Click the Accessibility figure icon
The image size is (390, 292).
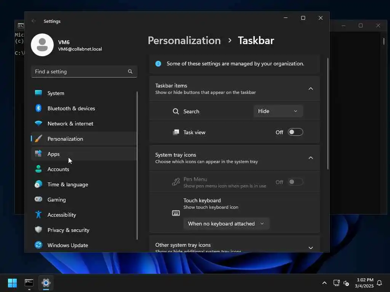click(x=38, y=214)
